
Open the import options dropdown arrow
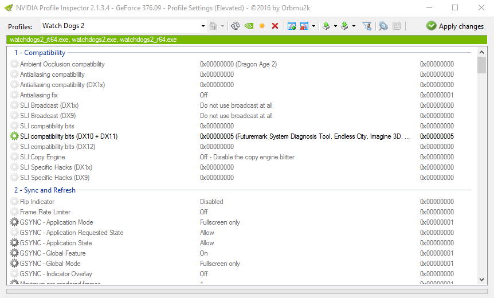tap(354, 26)
